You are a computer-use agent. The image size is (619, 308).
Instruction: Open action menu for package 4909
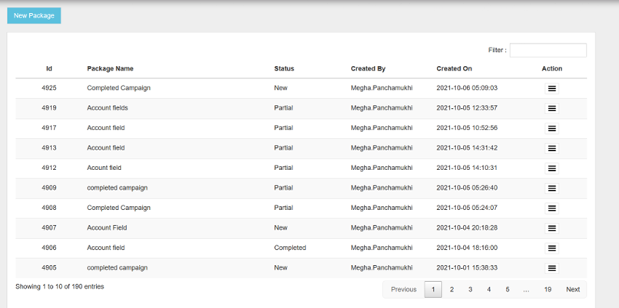(551, 188)
